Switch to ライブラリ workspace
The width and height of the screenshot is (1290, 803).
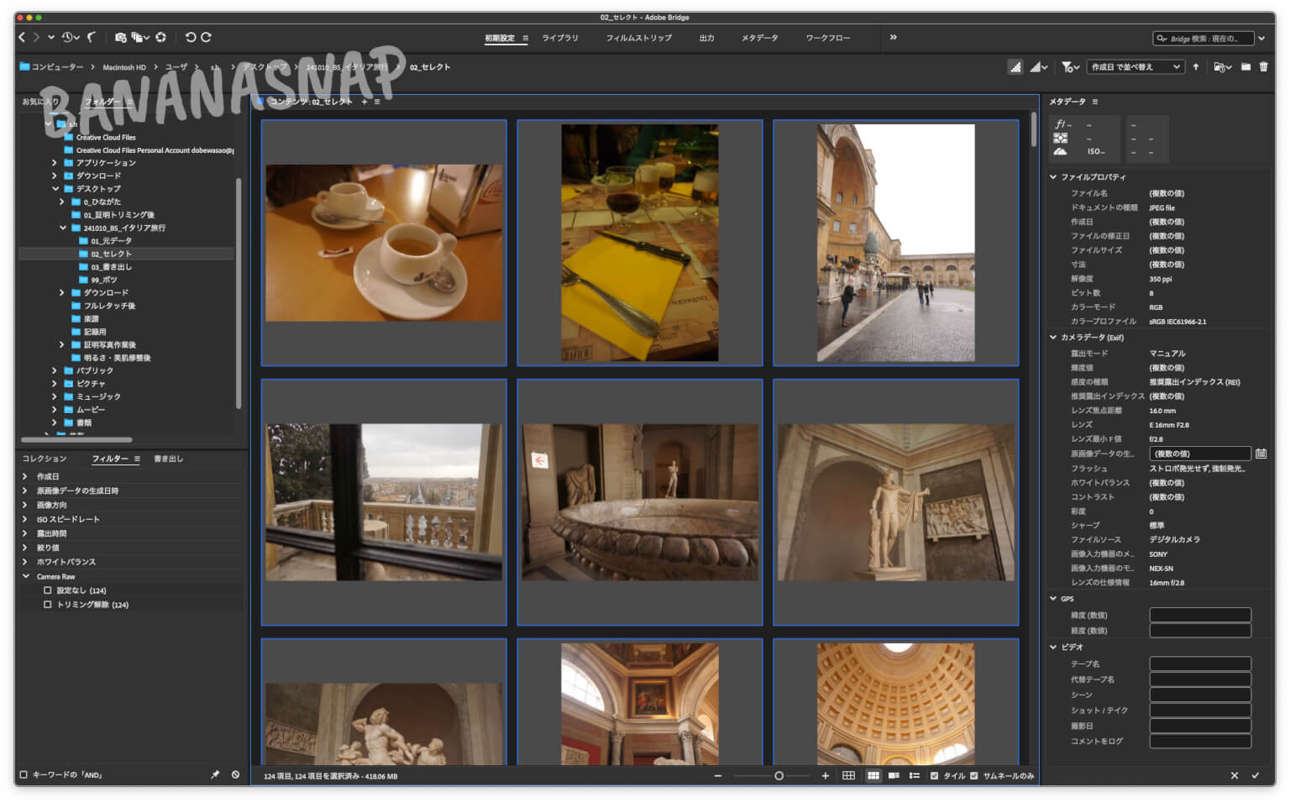[560, 38]
